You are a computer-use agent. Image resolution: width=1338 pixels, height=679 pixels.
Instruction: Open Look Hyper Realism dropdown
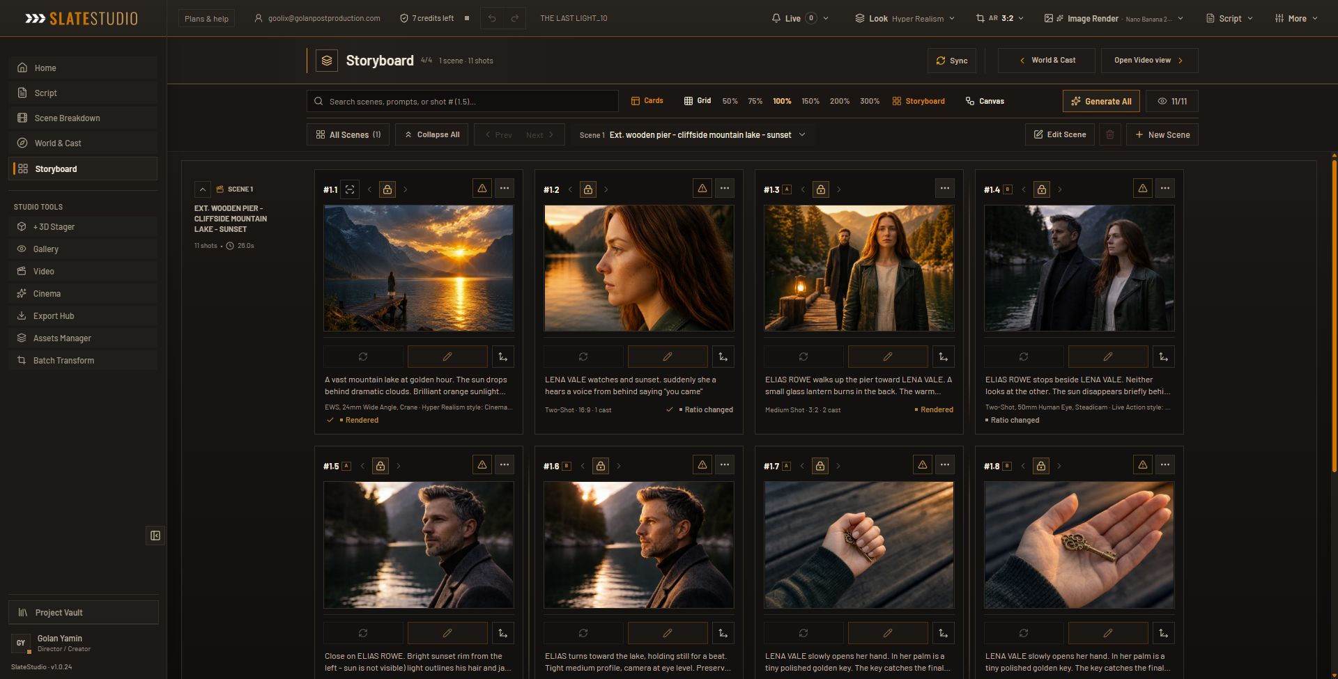coord(905,18)
